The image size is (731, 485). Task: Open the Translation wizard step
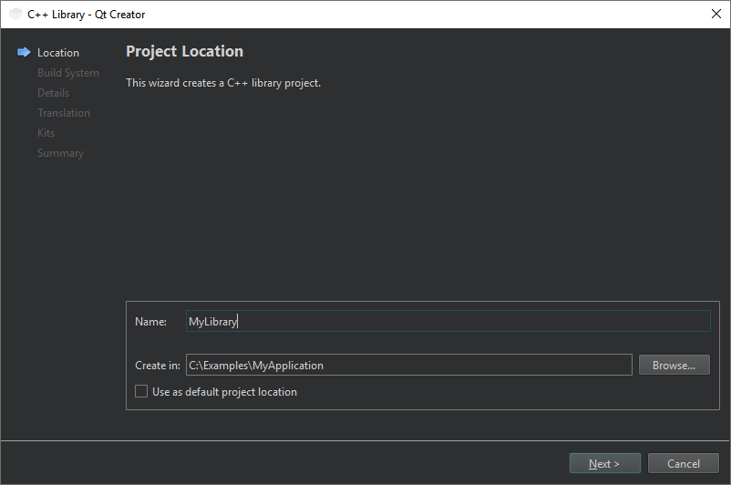point(64,113)
